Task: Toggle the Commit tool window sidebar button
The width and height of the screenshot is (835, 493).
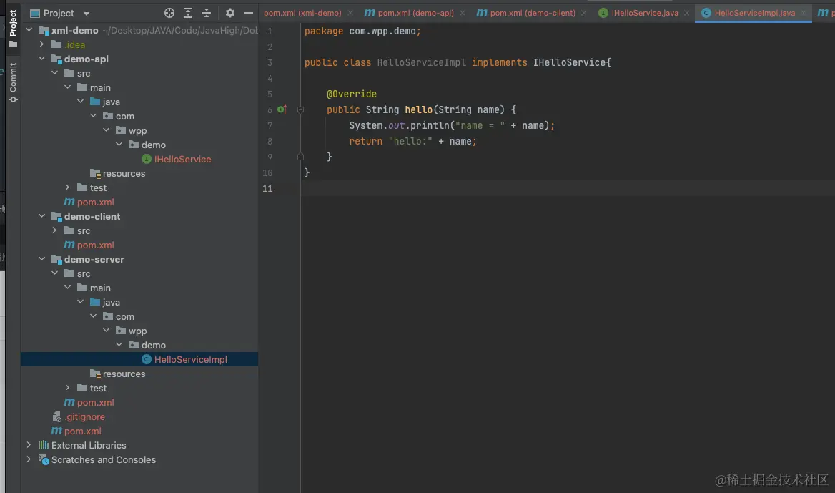Action: (13, 82)
